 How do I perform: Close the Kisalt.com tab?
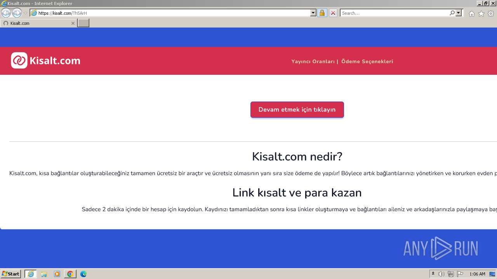(73, 23)
